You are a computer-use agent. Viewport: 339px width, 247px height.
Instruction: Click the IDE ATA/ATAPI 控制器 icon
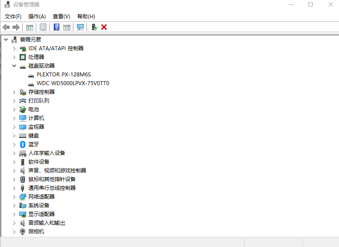23,48
